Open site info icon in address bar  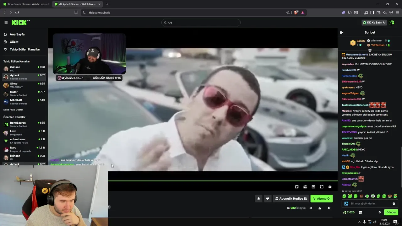coord(84,13)
